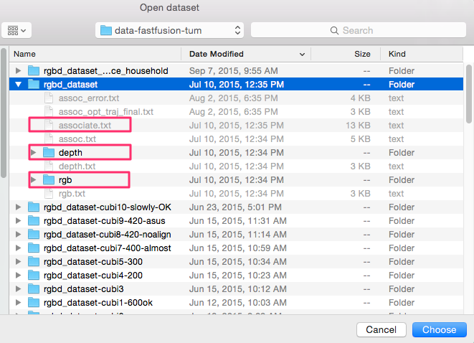Screen dimensions: 474x343
Task: Select the rgbd_dataset-cubi10-slowly-OK folder icon
Action: (34, 207)
